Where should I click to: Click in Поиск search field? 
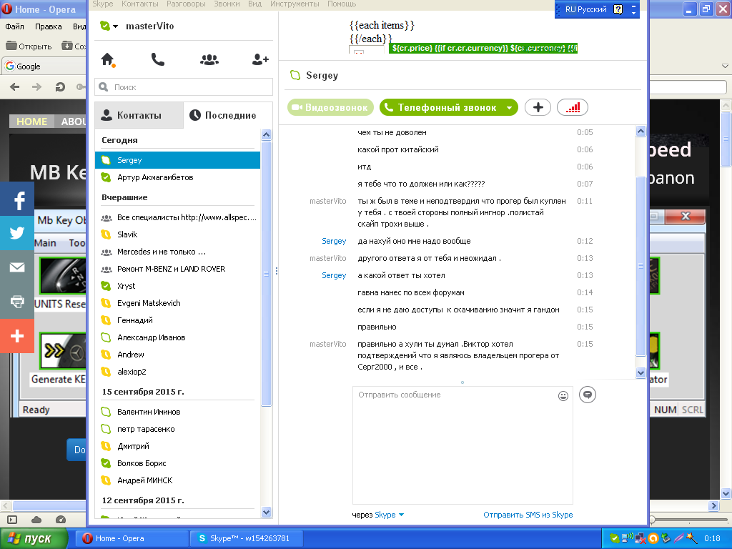pos(184,86)
